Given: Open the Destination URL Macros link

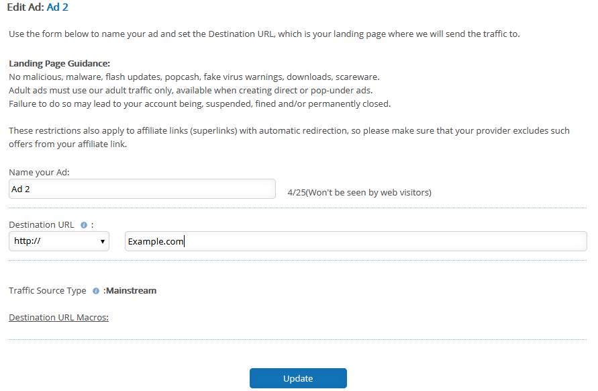Looking at the screenshot, I should (59, 318).
